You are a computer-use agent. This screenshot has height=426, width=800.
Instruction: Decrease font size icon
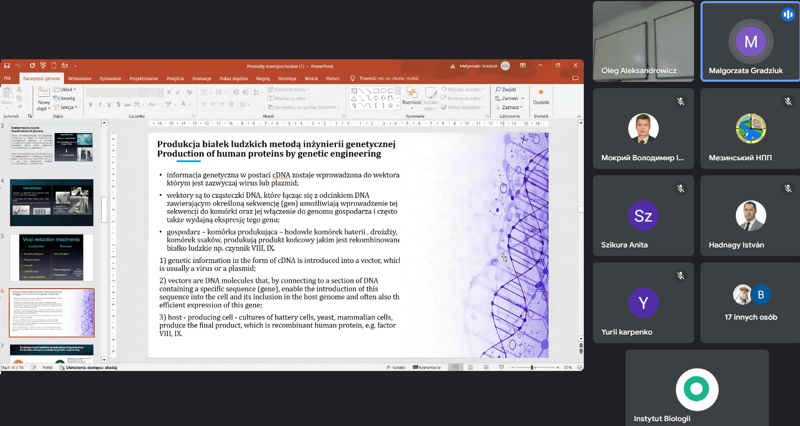pos(178,92)
